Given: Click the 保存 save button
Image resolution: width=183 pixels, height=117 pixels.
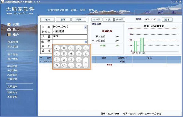Looking at the screenshot, I should (79, 20).
